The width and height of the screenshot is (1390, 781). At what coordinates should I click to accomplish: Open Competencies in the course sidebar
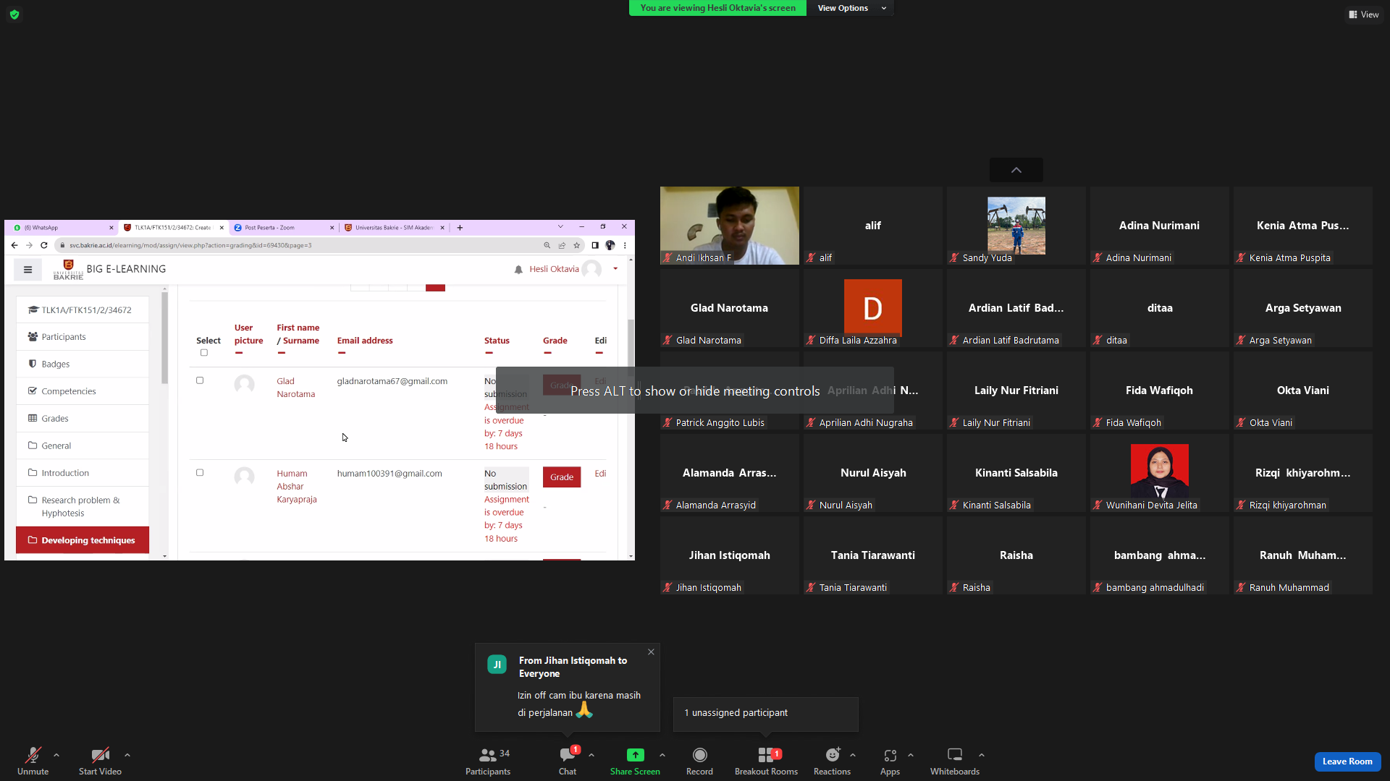(83, 391)
